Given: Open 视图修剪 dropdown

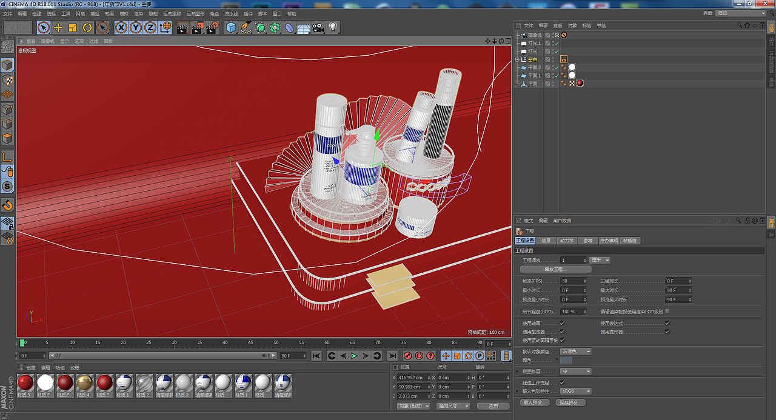Looking at the screenshot, I should (x=575, y=372).
